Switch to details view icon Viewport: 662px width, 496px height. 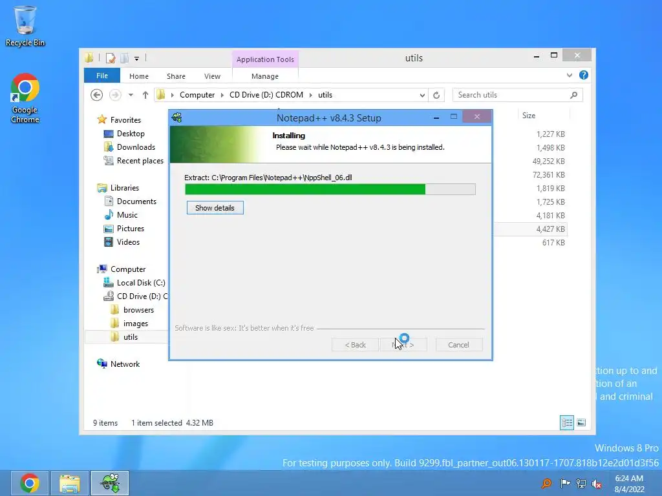[x=566, y=422]
